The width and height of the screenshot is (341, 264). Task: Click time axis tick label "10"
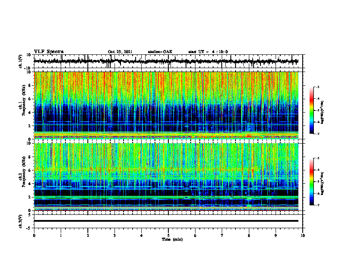coord(303,236)
